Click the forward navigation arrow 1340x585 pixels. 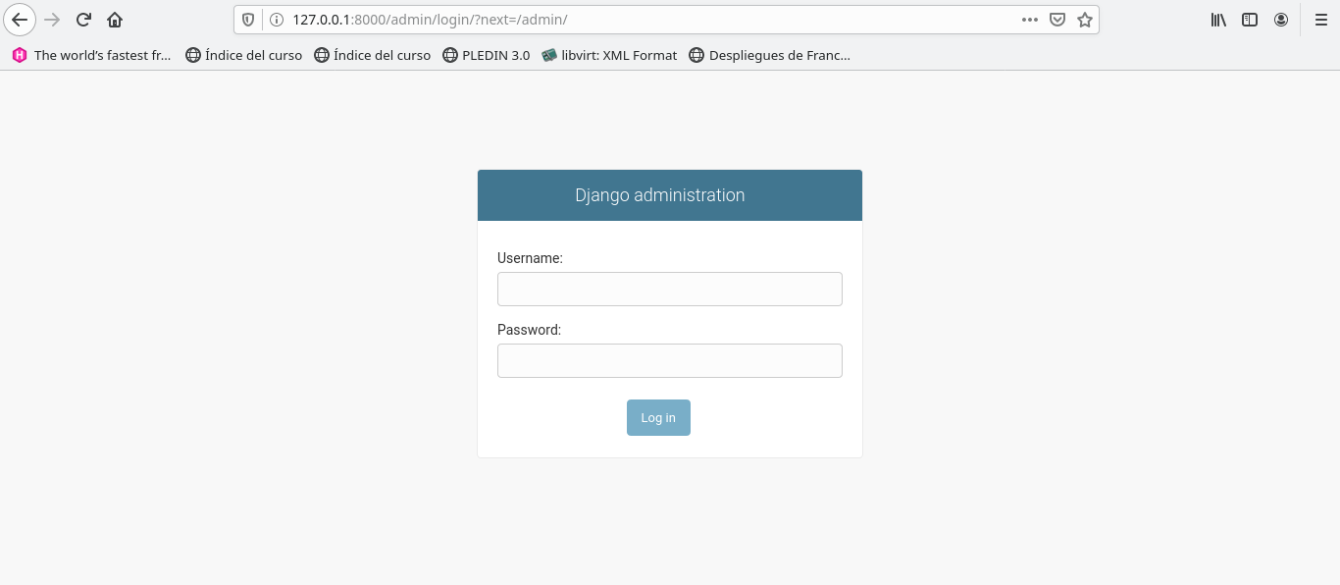click(53, 20)
